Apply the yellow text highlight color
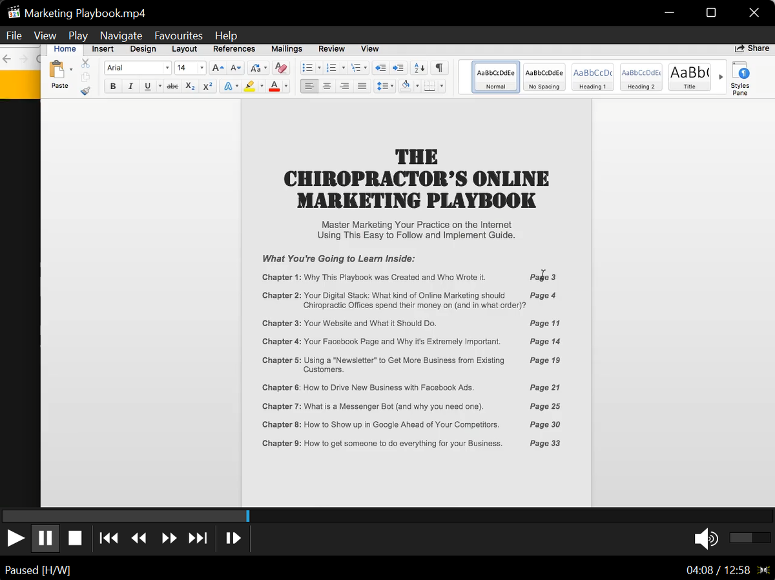Screen dimensions: 775x580 [249, 87]
